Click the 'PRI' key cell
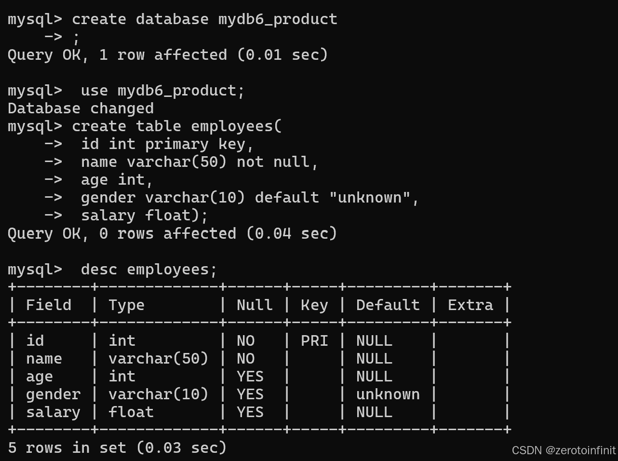Viewport: 618px width, 461px height. point(314,340)
